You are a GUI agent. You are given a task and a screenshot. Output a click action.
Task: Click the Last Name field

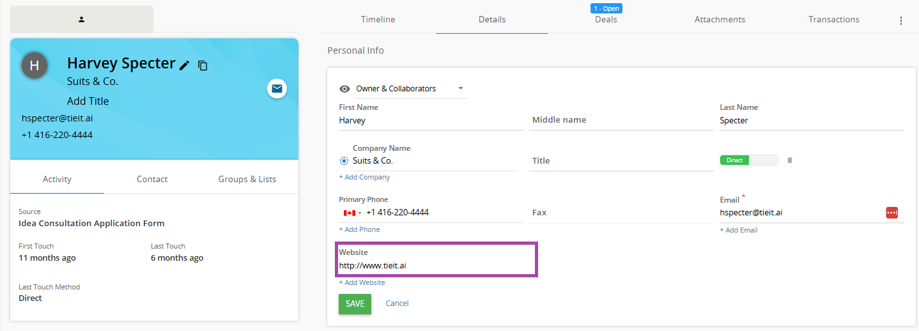click(x=812, y=120)
